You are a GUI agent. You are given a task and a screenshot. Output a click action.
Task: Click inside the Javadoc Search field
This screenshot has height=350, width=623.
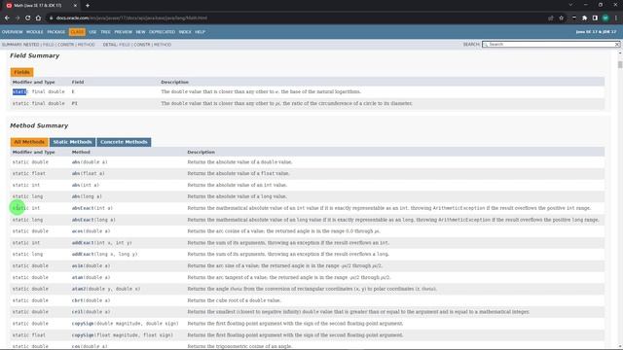(x=550, y=45)
